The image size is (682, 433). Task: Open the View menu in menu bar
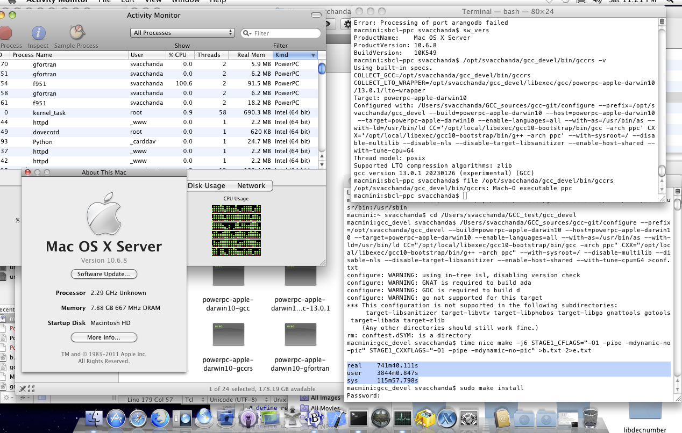tap(153, 2)
